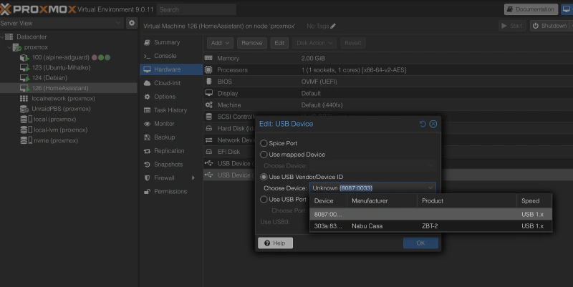
Task: Click the nvme storage disk icon
Action: click(26, 140)
